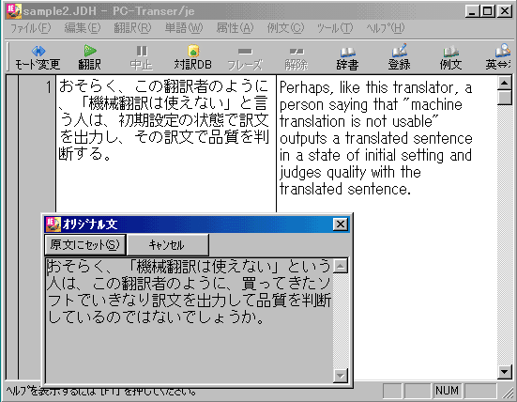Open the 翻訳(R) menu
Image resolution: width=517 pixels, height=402 pixels.
(x=132, y=28)
